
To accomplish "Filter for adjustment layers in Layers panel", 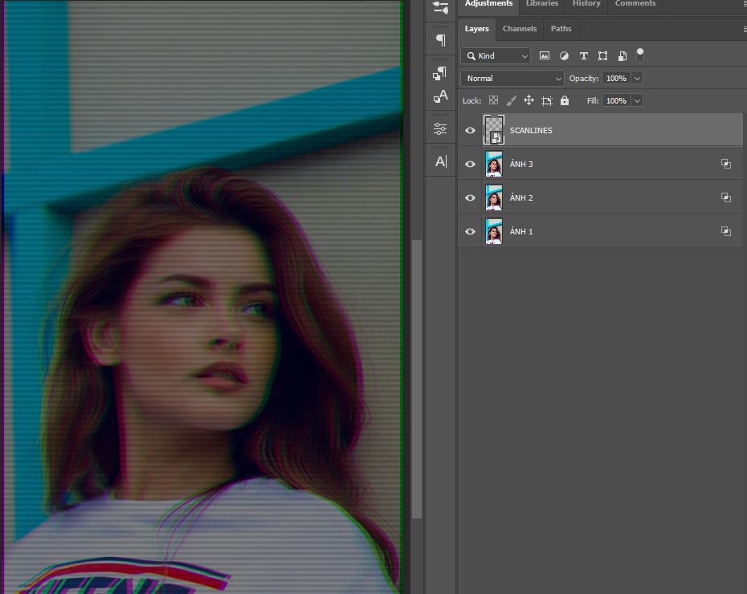I will click(564, 55).
